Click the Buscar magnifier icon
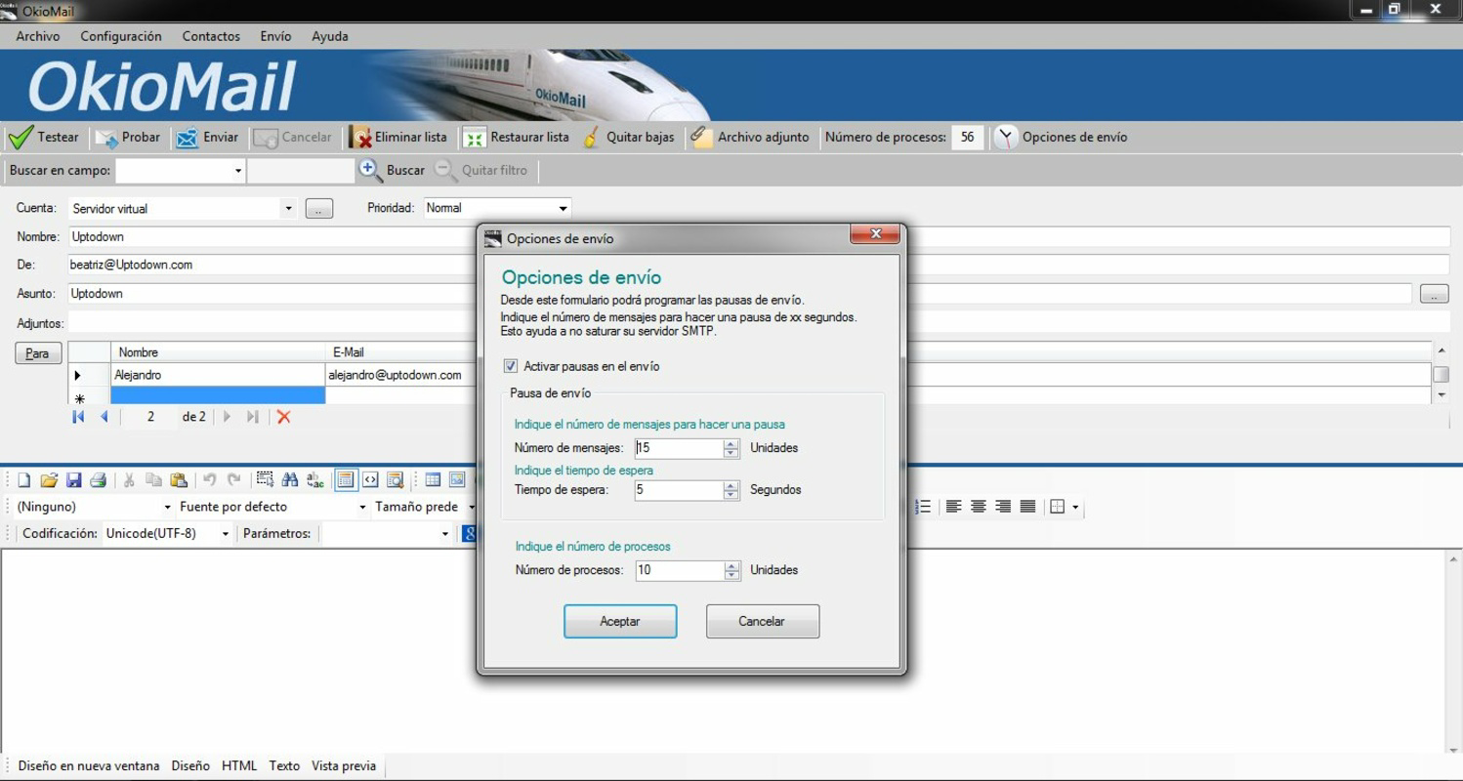This screenshot has height=781, width=1463. (370, 170)
